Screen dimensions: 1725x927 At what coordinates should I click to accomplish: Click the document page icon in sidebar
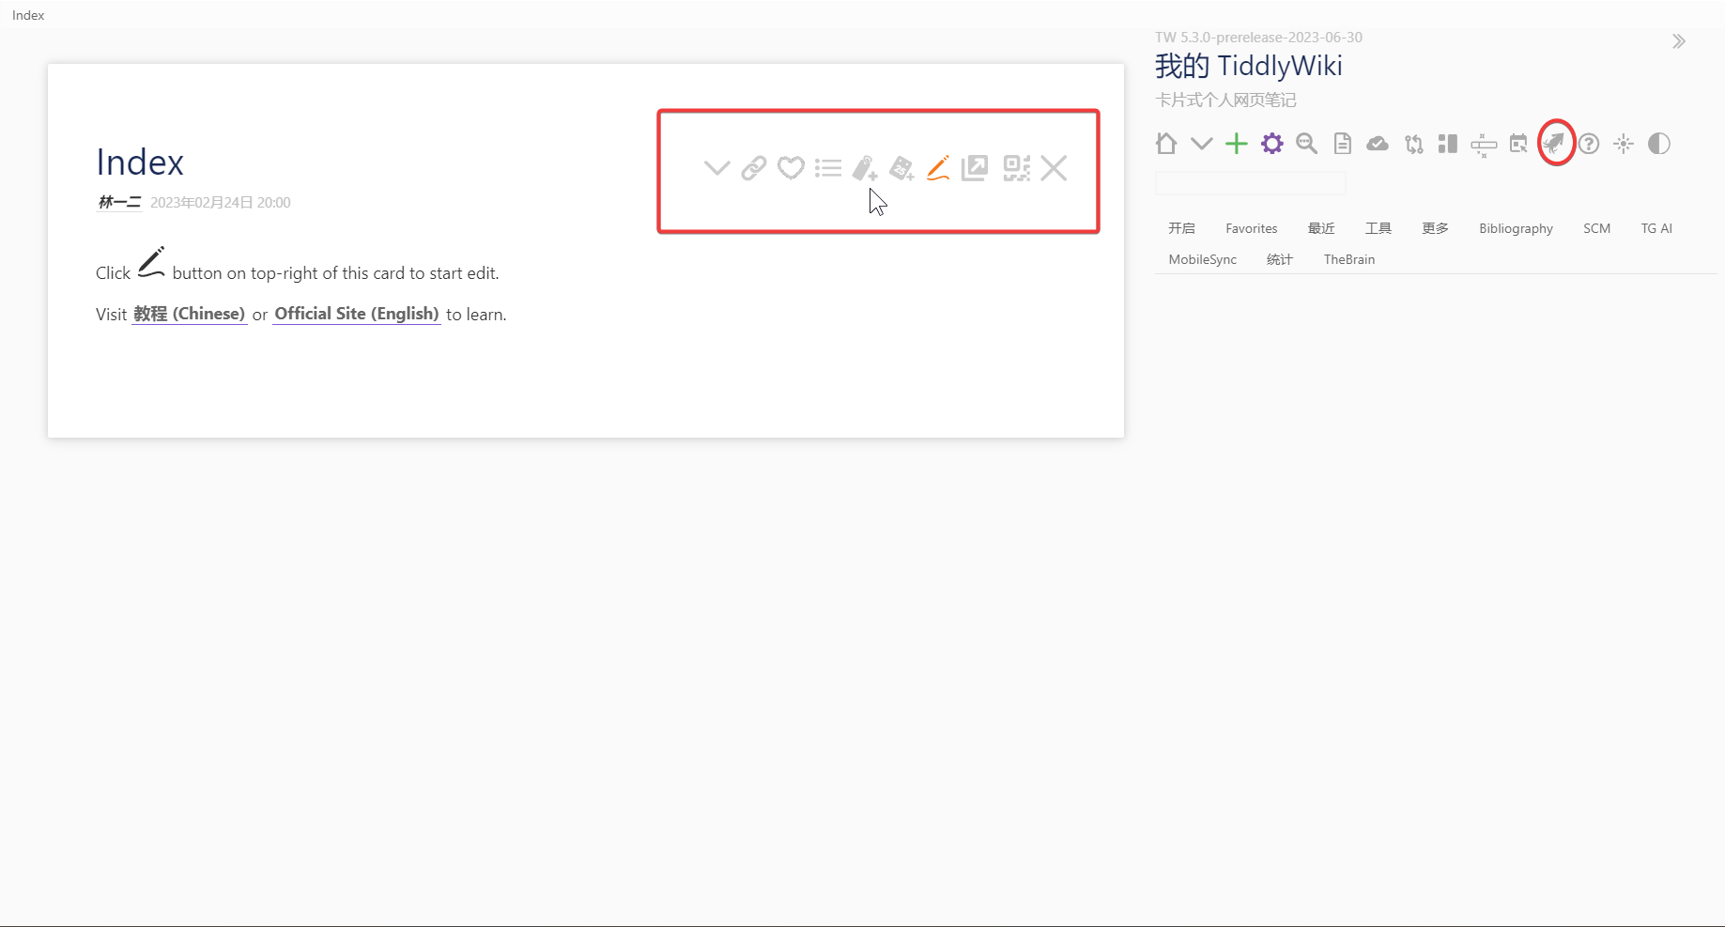tap(1343, 144)
